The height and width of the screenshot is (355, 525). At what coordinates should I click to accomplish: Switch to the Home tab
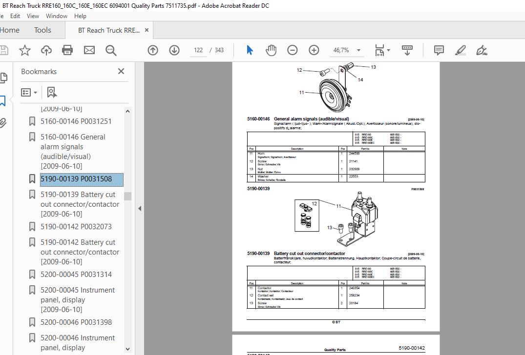coord(10,30)
